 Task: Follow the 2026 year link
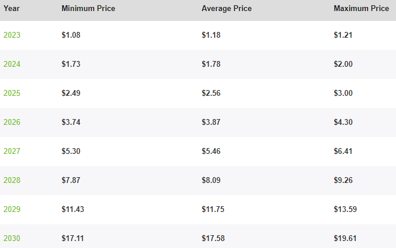12,122
